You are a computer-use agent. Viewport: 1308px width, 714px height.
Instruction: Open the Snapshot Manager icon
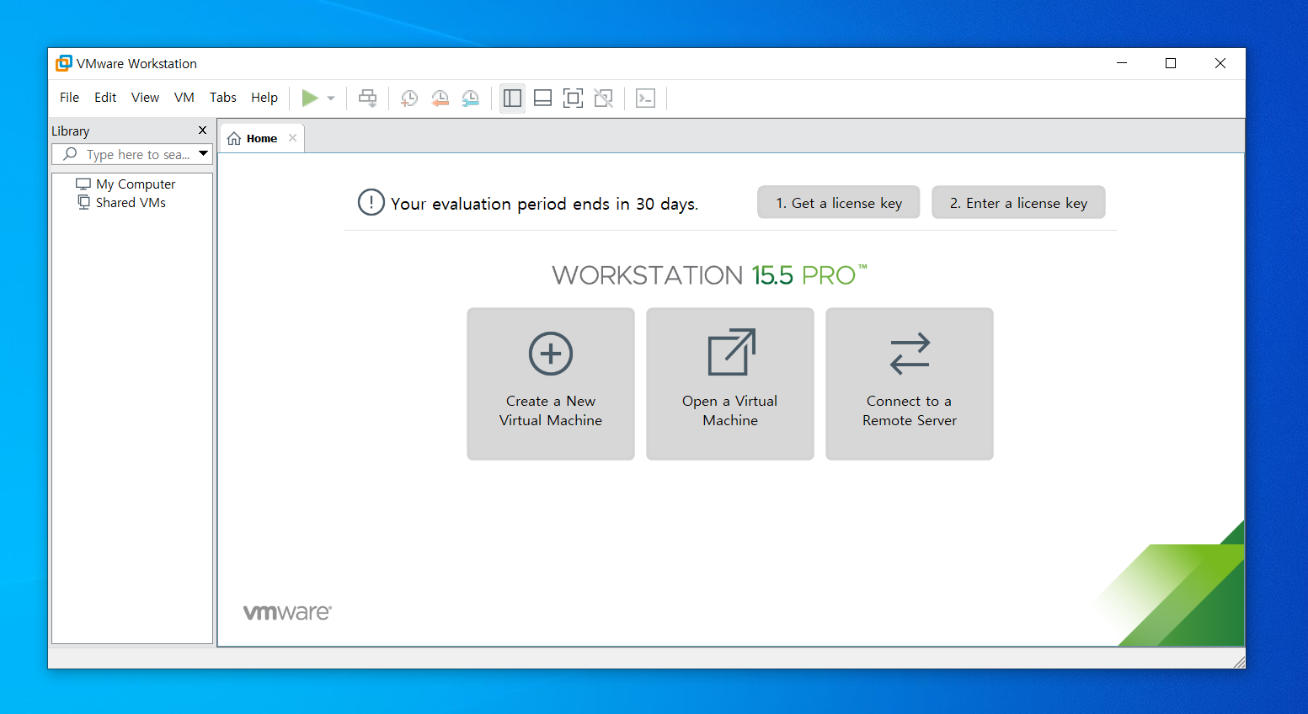[x=471, y=98]
